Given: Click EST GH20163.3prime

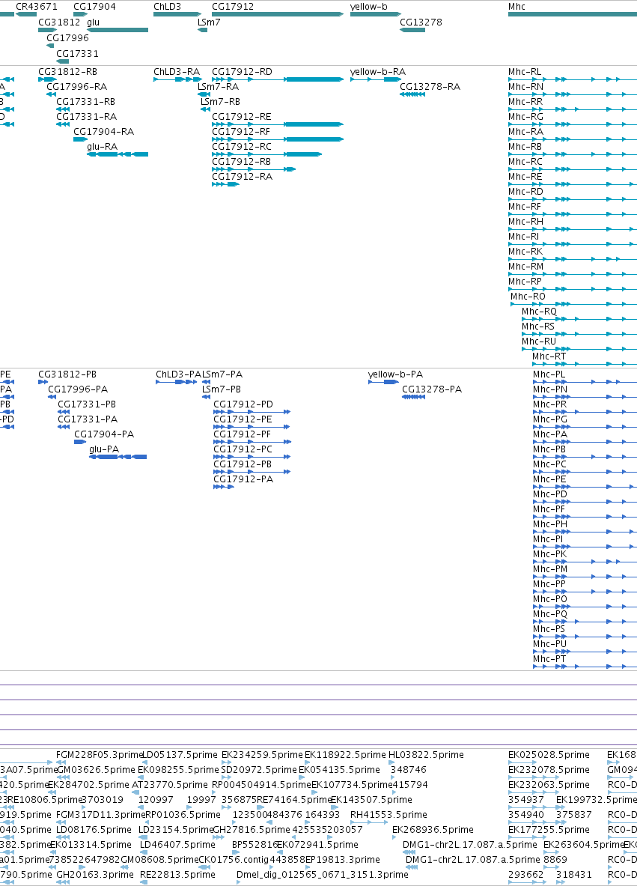Looking at the screenshot, I should [x=95, y=875].
